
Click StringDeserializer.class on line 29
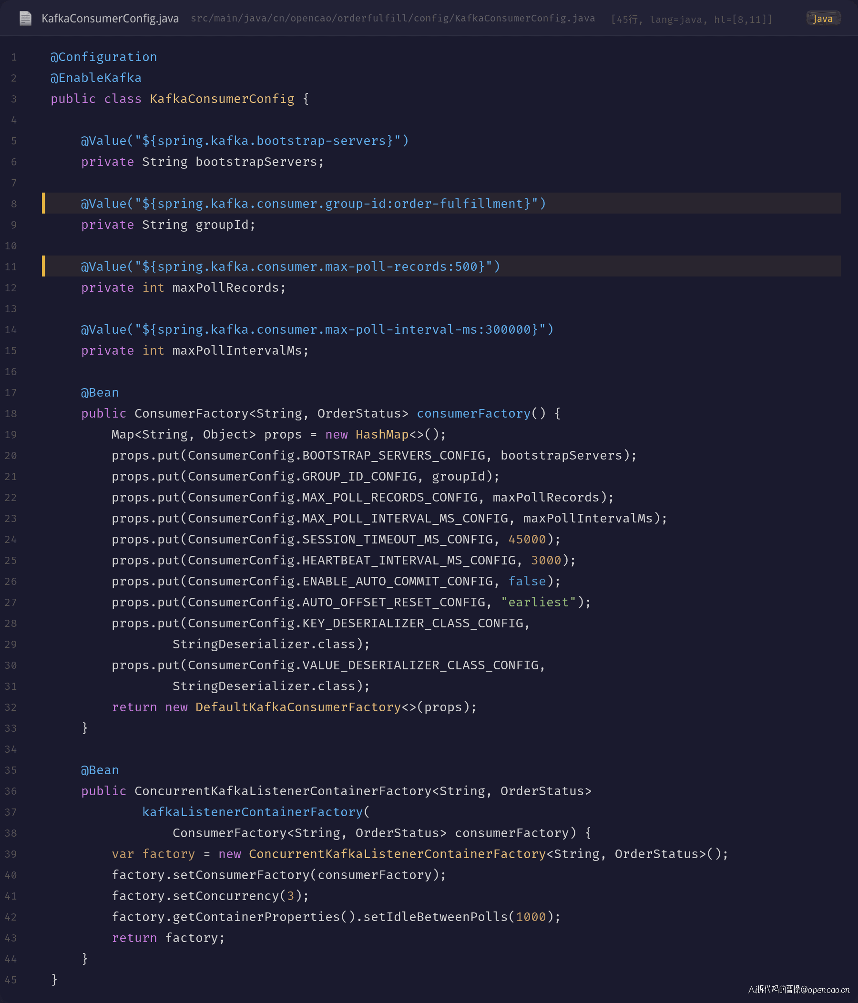pyautogui.click(x=264, y=645)
